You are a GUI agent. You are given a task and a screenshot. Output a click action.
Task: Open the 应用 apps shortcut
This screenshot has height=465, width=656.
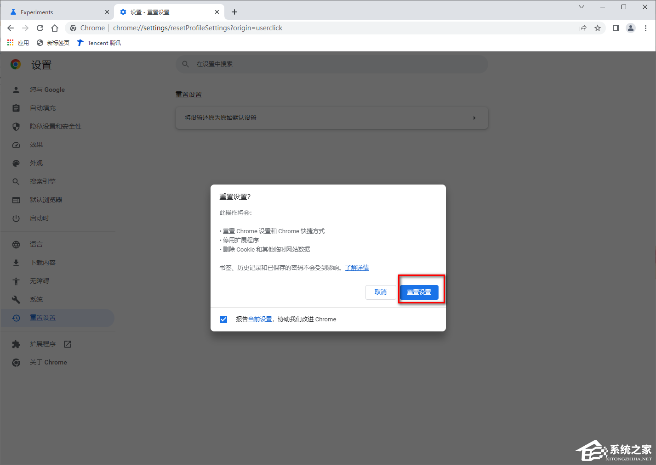pos(18,43)
